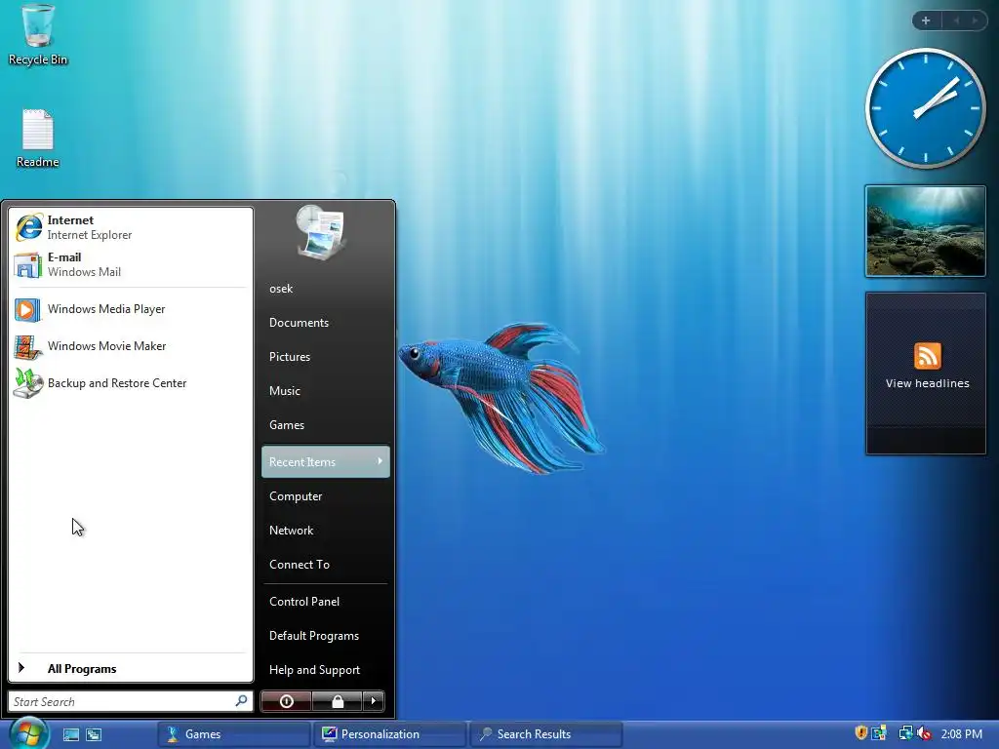The image size is (999, 749).
Task: Switch to Personalization taskbar window
Action: [390, 734]
